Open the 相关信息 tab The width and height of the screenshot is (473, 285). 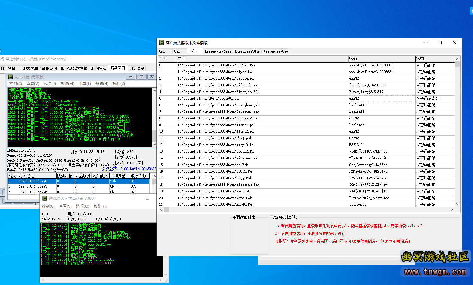(x=136, y=69)
